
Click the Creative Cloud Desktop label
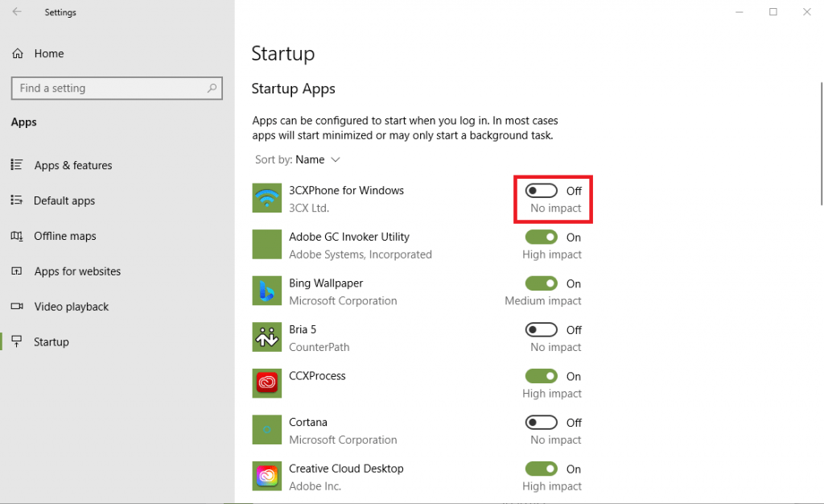coord(346,469)
